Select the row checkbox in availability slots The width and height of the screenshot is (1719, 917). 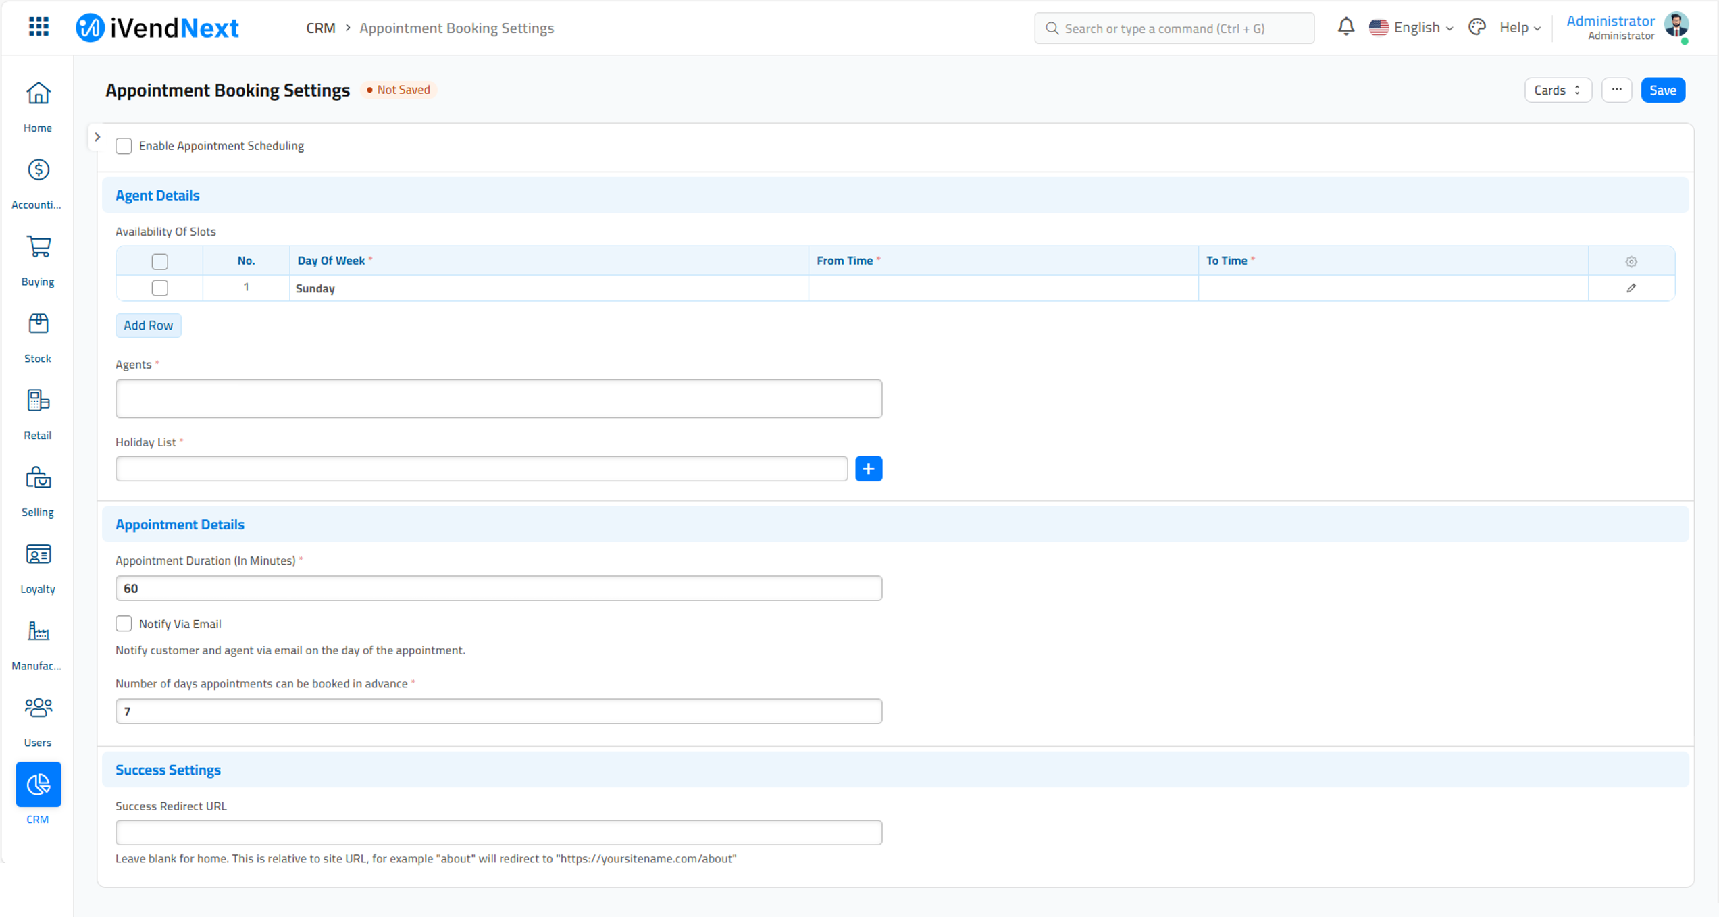pyautogui.click(x=159, y=288)
